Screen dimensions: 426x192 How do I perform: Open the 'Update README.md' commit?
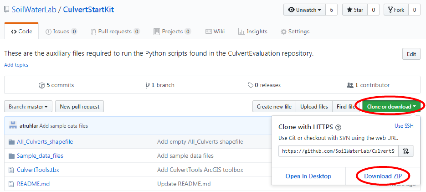(x=184, y=184)
